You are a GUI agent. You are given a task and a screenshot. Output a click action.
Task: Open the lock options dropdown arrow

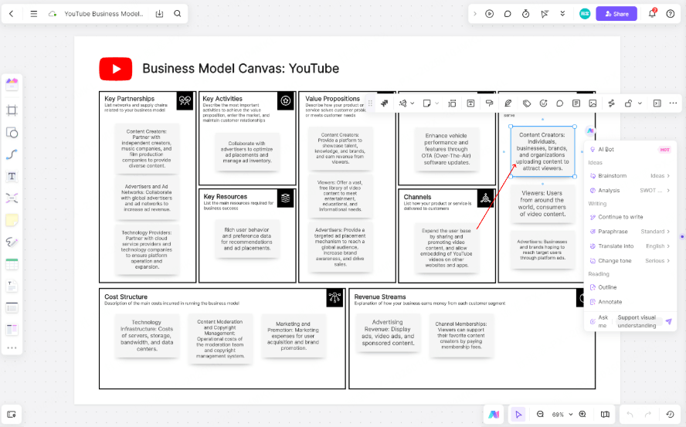pos(640,103)
